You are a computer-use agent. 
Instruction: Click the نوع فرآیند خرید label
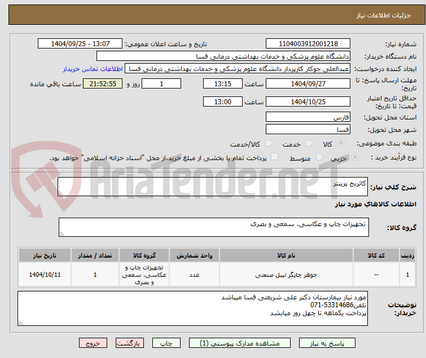click(x=394, y=157)
